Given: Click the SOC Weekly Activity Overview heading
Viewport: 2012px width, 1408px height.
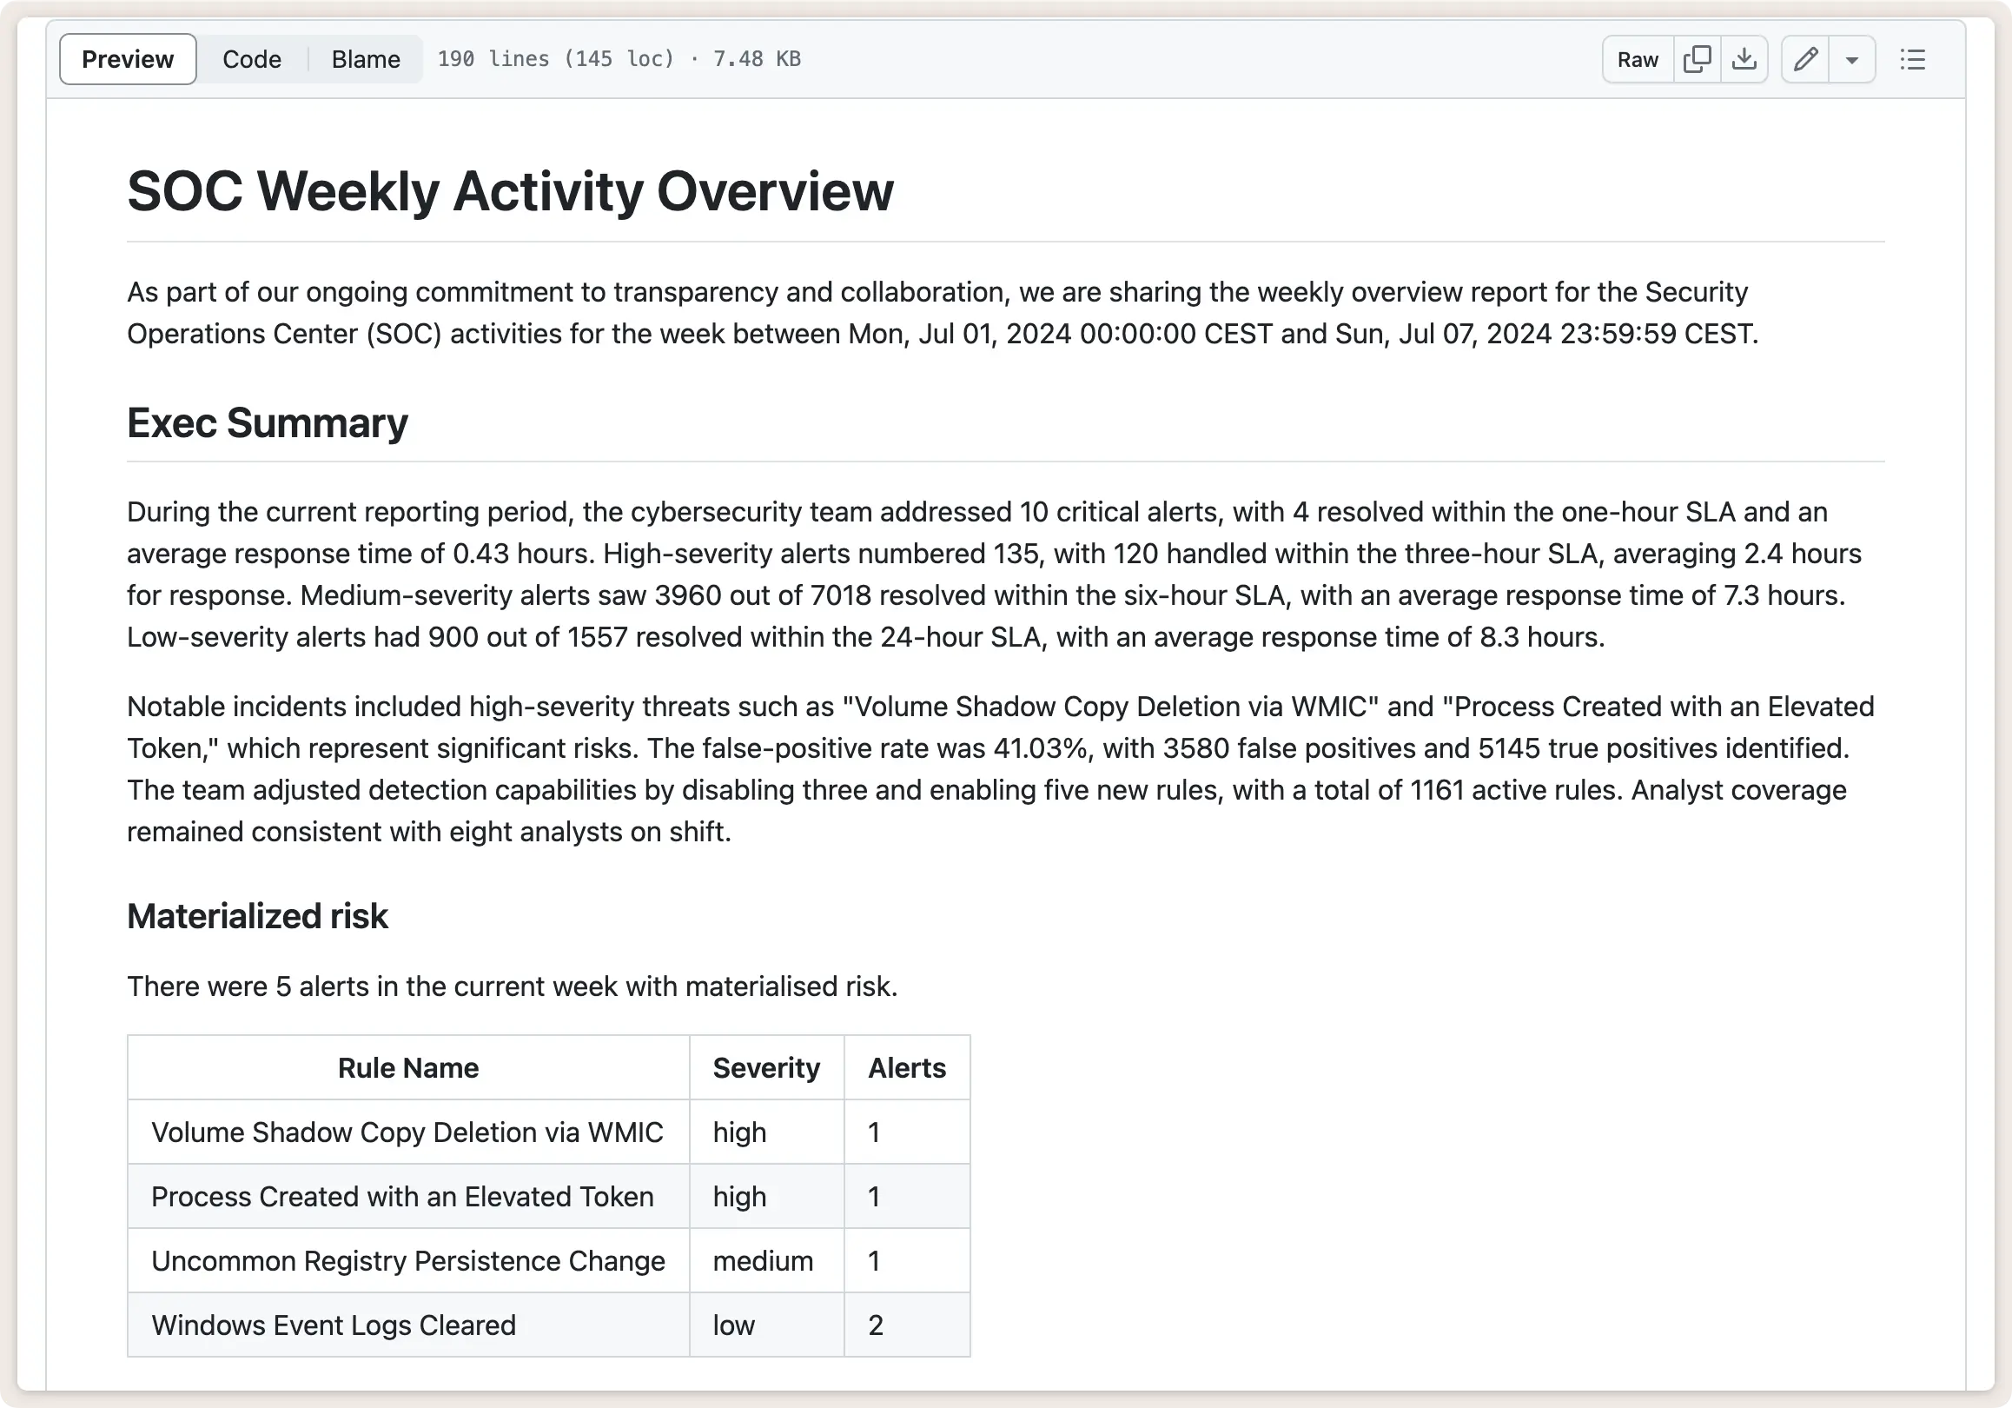Looking at the screenshot, I should [x=510, y=190].
